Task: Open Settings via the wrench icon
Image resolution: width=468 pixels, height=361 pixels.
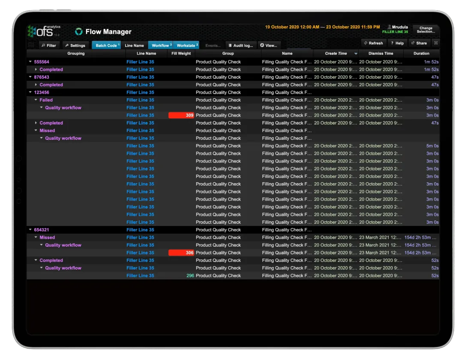Action: click(x=76, y=45)
